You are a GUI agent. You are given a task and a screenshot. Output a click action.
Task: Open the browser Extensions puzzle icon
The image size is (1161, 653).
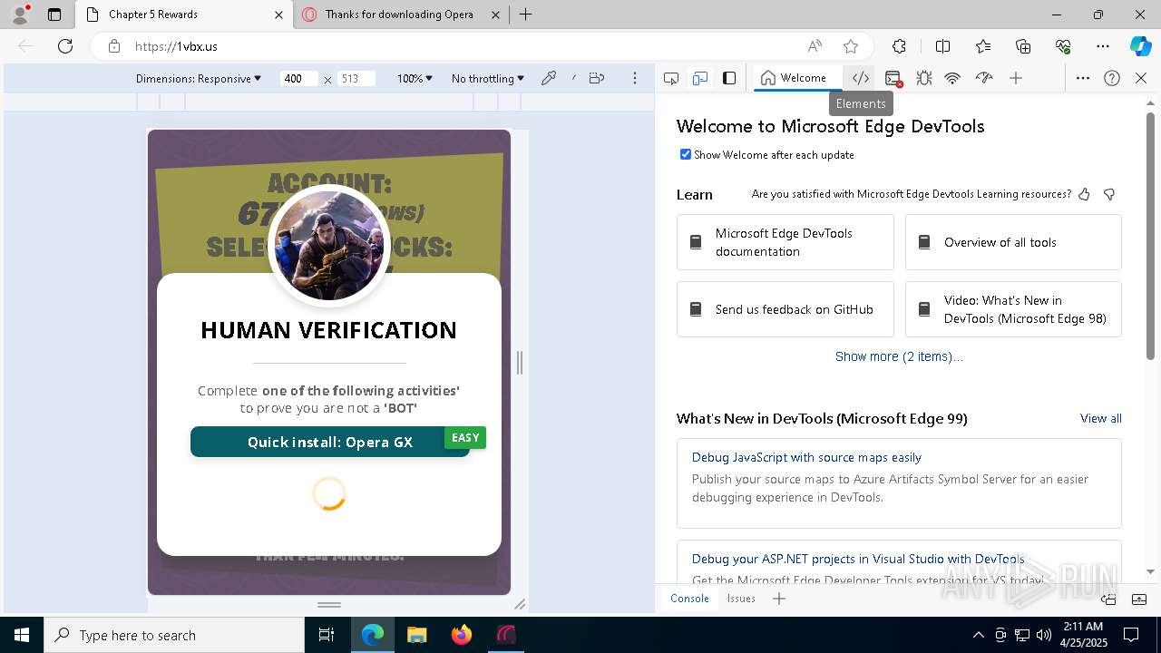click(899, 46)
